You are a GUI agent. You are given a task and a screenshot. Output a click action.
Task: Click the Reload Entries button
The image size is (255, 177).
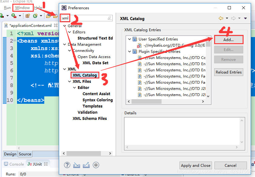pos(228,72)
